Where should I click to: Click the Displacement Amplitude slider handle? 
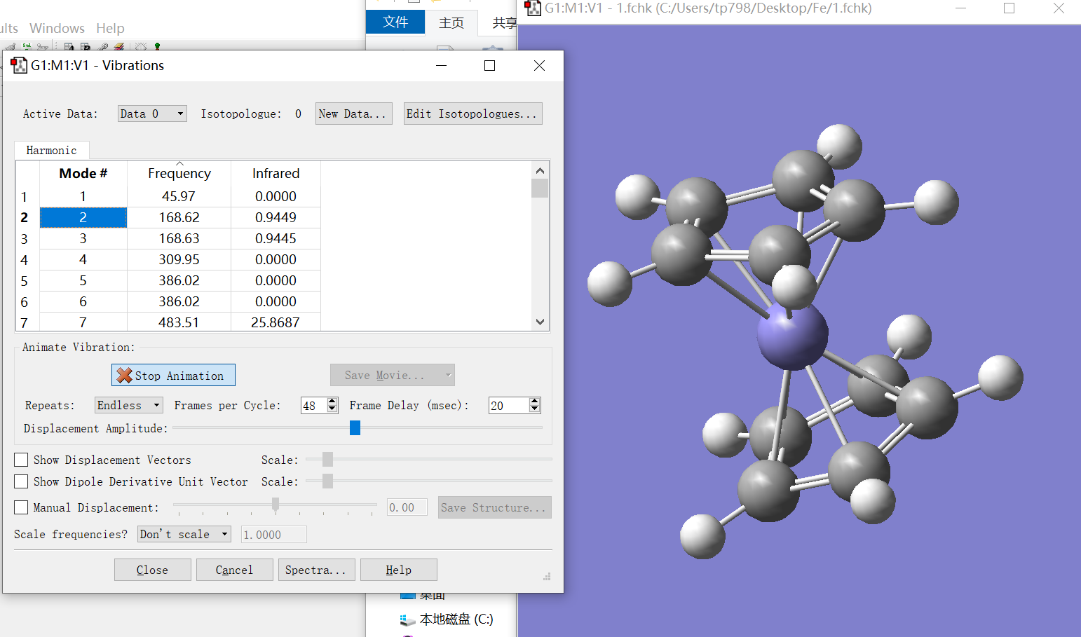(x=355, y=427)
